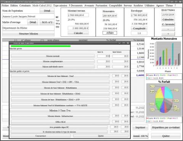183x141 pixels.
Task: Click the M.O. n°2 button
Action: click(47, 22)
